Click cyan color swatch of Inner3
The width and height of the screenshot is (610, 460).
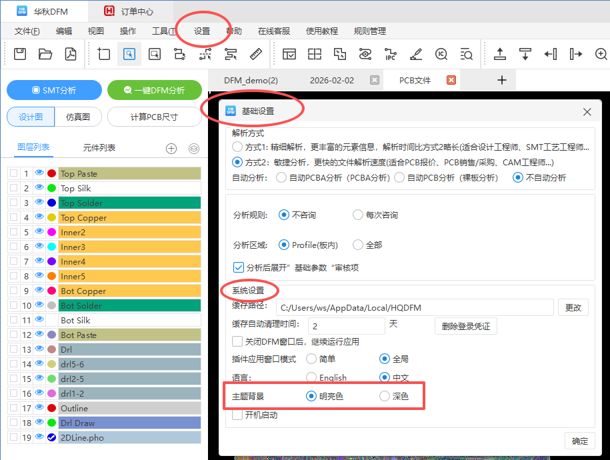coord(51,247)
